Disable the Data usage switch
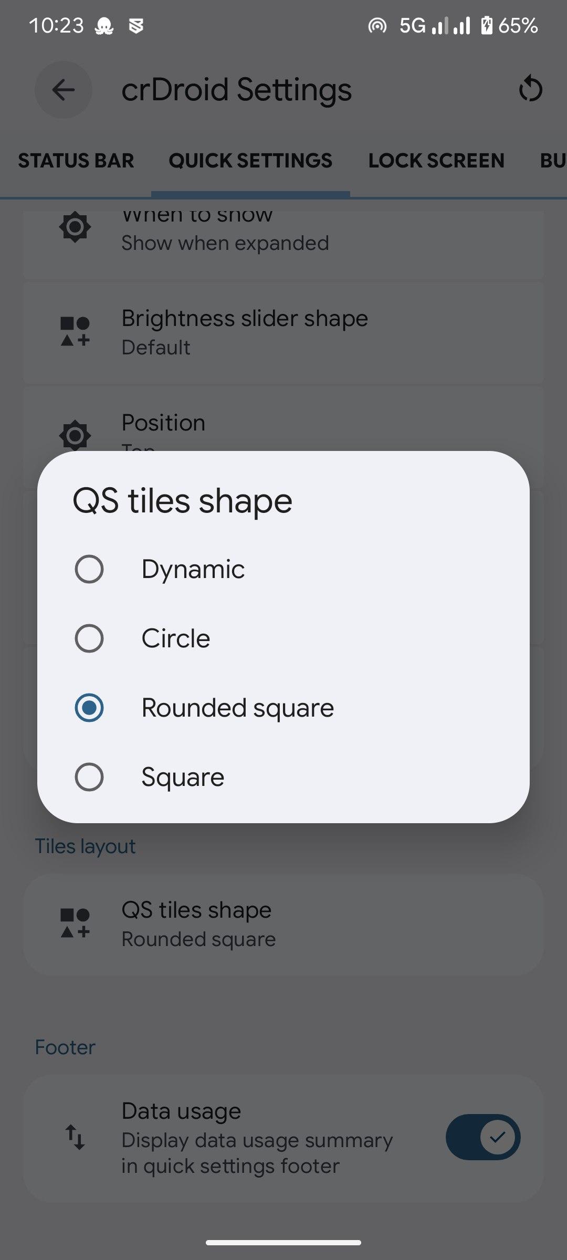The height and width of the screenshot is (1260, 567). tap(482, 1137)
